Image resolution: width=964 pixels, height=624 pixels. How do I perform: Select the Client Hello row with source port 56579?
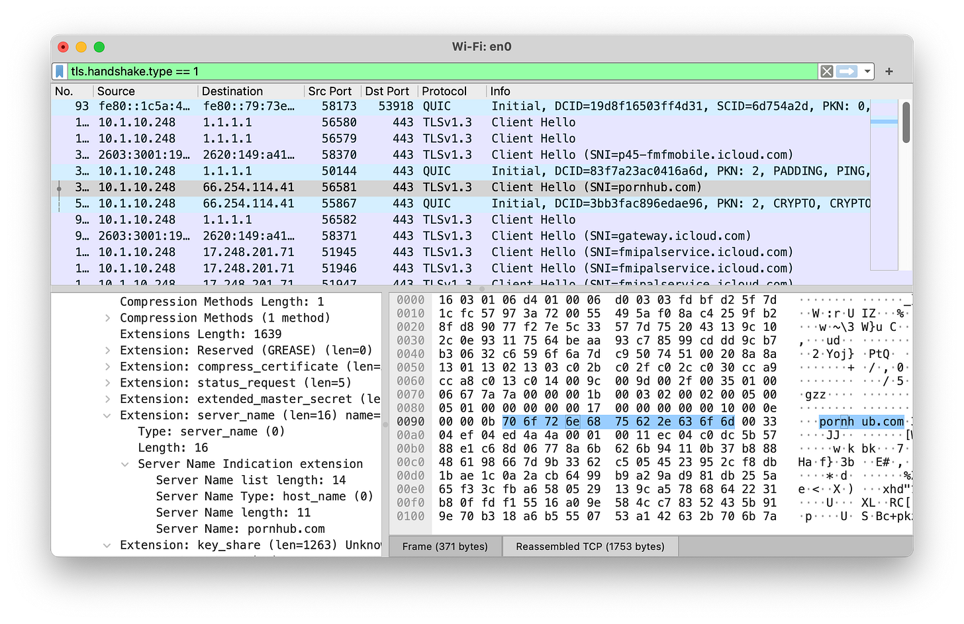tap(461, 138)
